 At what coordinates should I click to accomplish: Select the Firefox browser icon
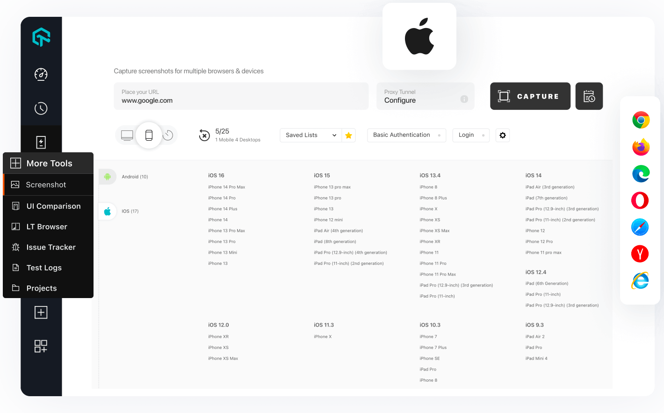[640, 147]
